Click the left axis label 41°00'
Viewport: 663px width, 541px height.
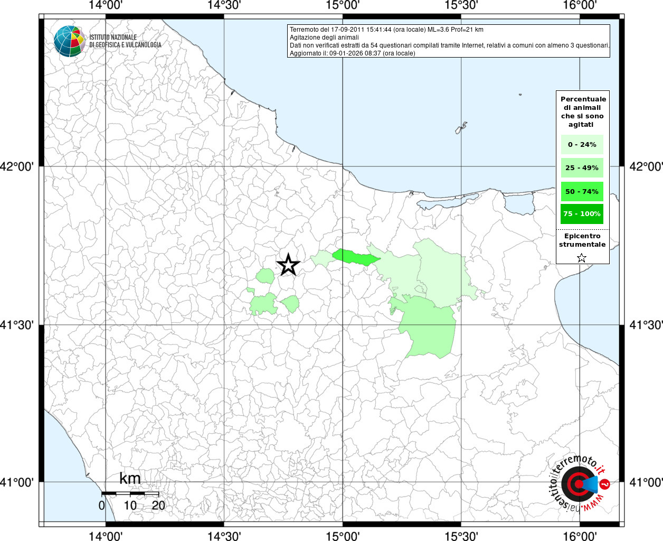pyautogui.click(x=16, y=482)
